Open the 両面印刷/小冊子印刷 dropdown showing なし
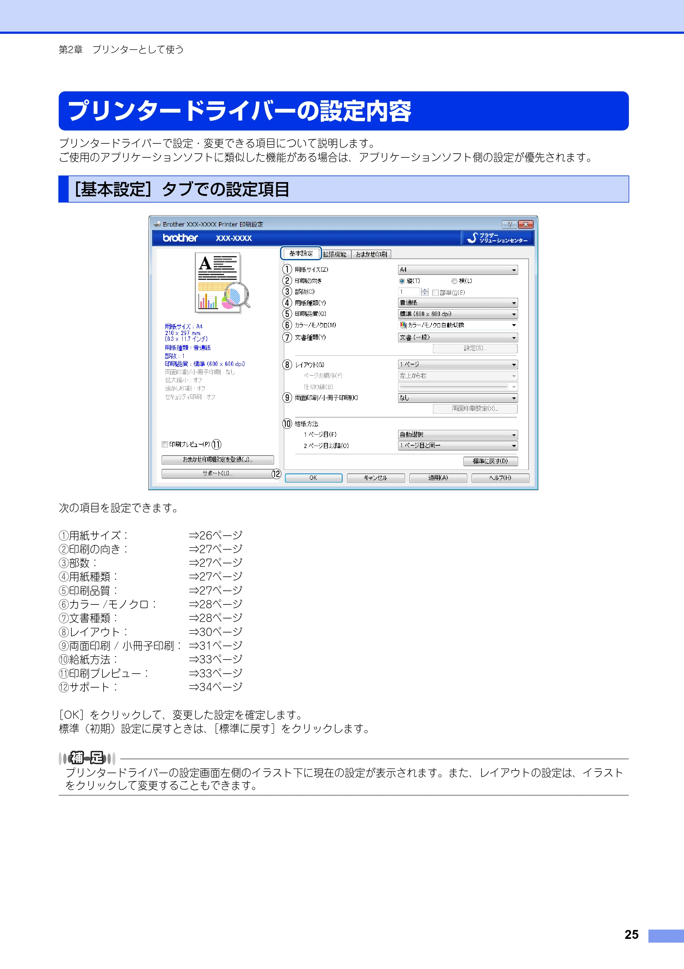 [458, 398]
